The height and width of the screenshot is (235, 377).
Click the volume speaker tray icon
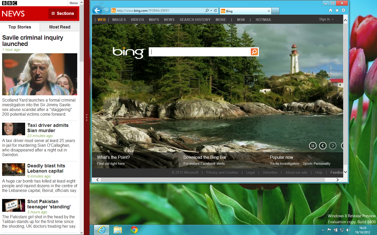click(x=348, y=230)
